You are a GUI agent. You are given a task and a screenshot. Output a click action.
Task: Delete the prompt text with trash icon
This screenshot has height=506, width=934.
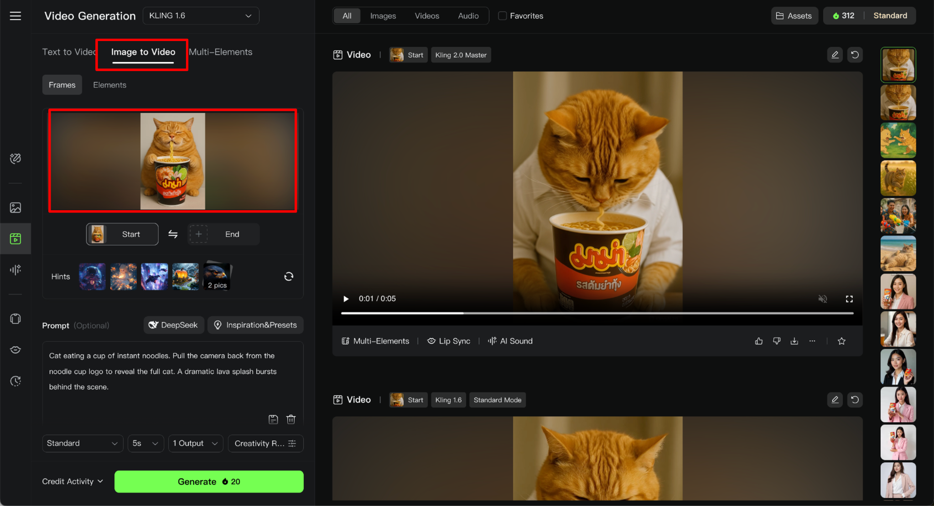pyautogui.click(x=291, y=419)
